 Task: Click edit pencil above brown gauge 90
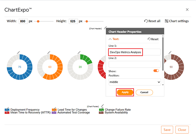point(170,52)
